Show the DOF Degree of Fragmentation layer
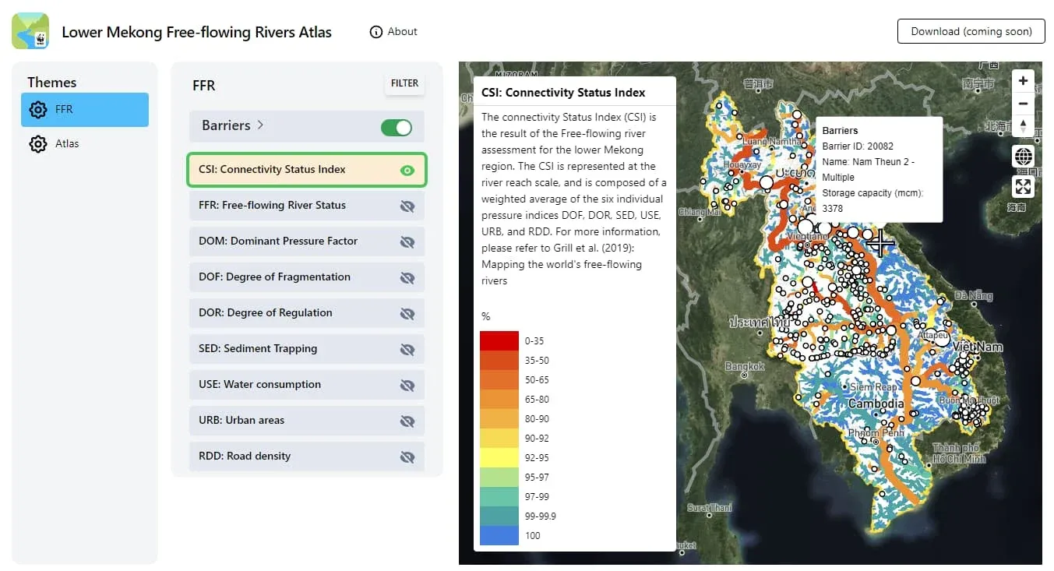 (407, 277)
